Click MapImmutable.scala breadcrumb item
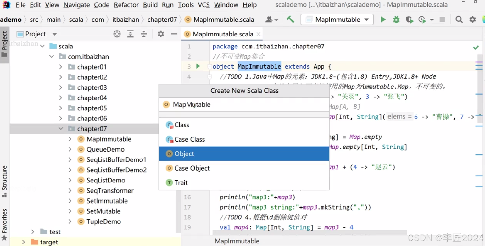485x246 pixels. [220, 20]
